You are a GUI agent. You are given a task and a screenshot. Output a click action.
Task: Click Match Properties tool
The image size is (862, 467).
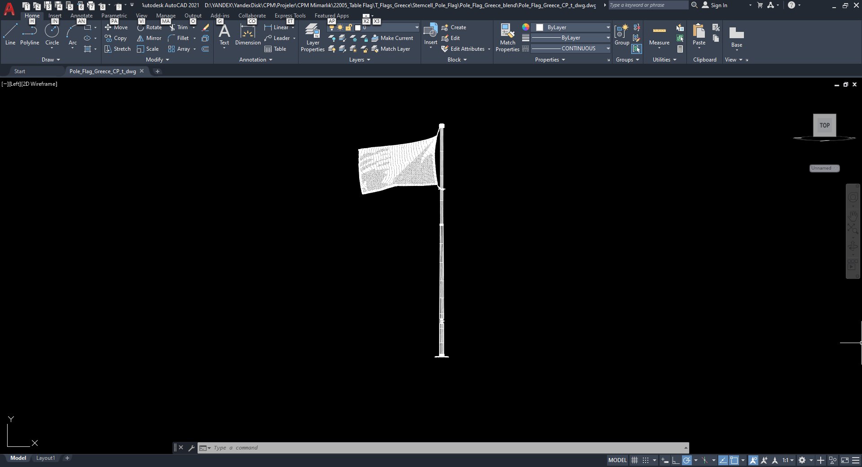(x=507, y=38)
